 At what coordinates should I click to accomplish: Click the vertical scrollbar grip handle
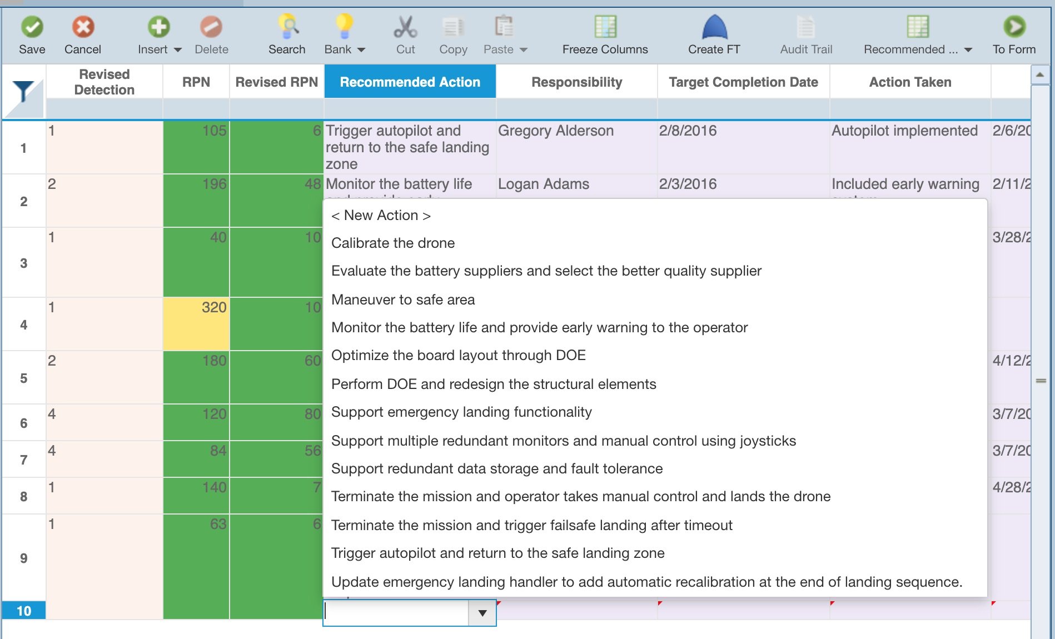point(1041,381)
